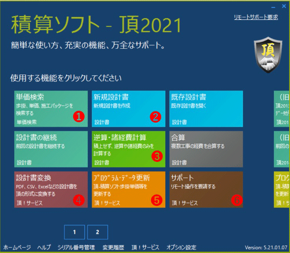Image resolution: width=290 pixels, height=253 pixels.
Task: Open the 単価検索 tile
Action: 50,108
